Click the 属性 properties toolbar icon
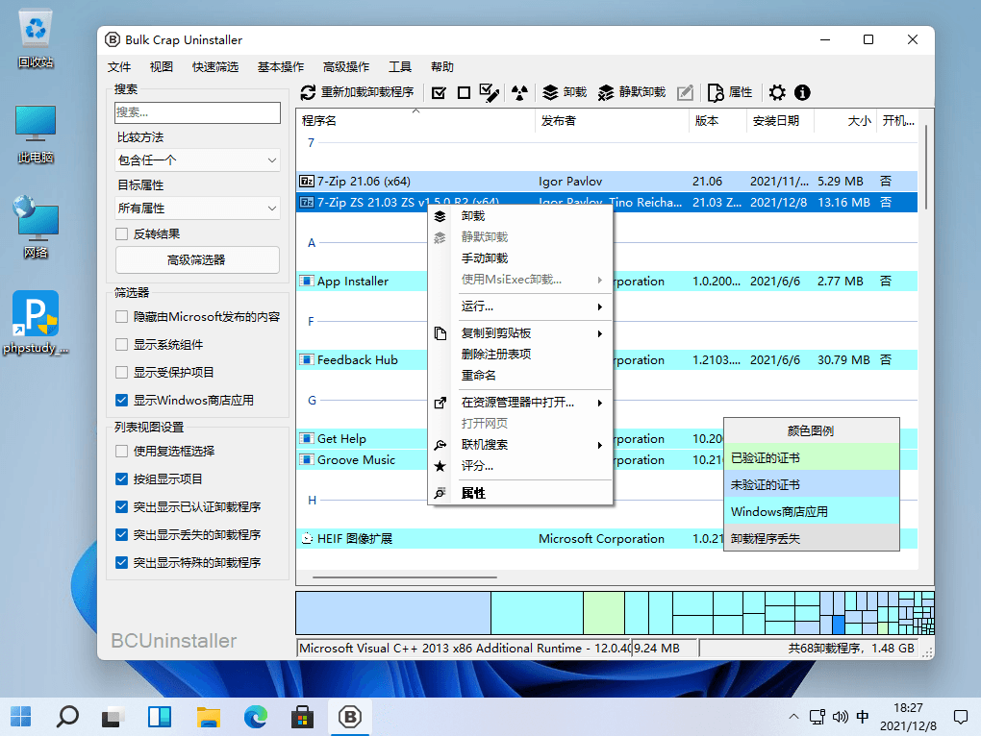 click(x=716, y=92)
